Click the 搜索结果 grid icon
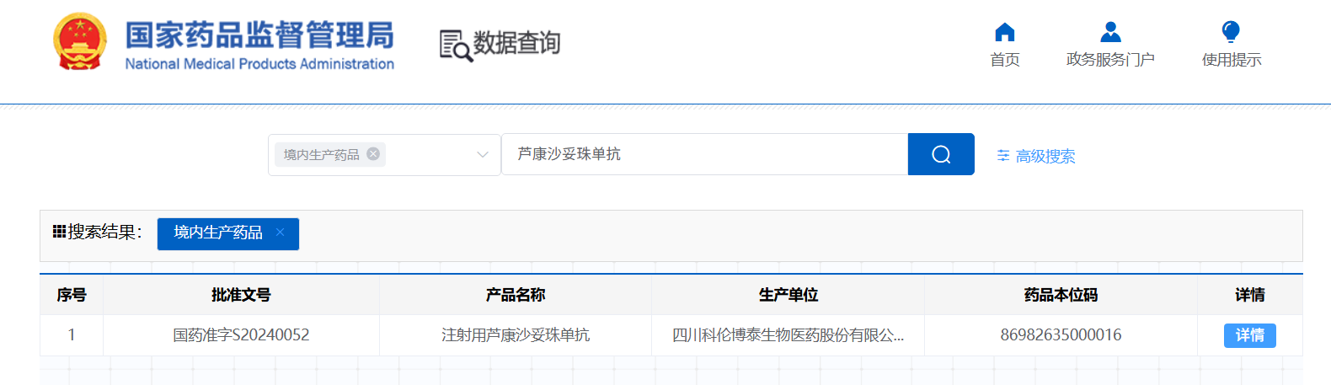The height and width of the screenshot is (385, 1331). pyautogui.click(x=59, y=232)
